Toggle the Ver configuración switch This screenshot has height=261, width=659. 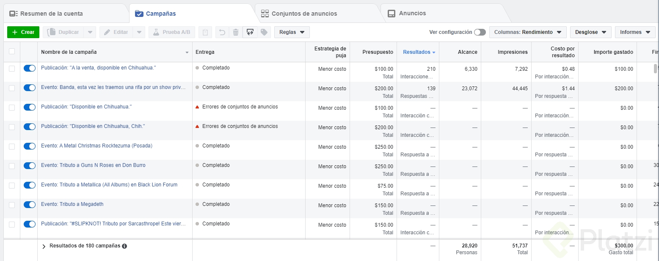coord(480,32)
